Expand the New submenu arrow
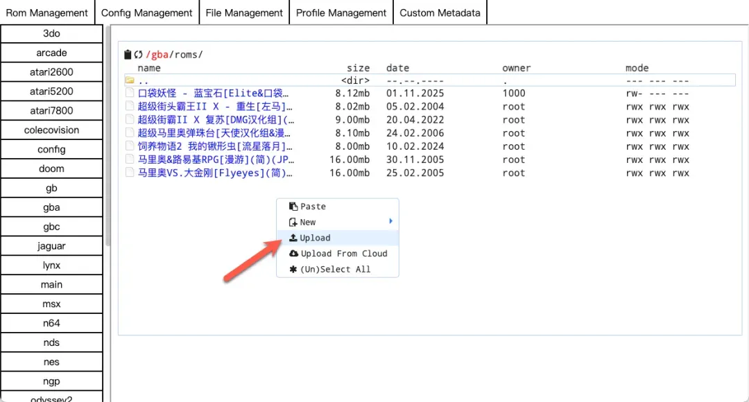 tap(390, 222)
